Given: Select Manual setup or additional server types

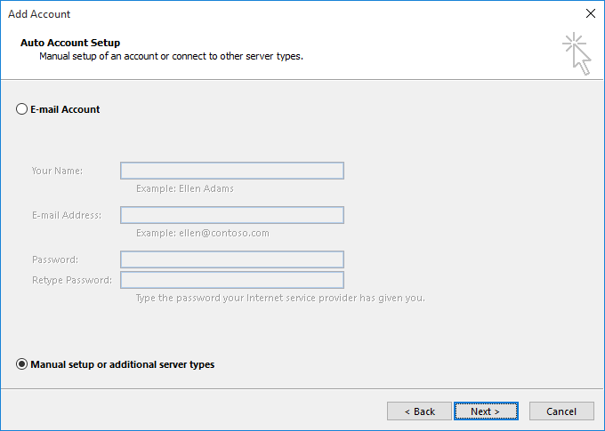Looking at the screenshot, I should pyautogui.click(x=22, y=364).
